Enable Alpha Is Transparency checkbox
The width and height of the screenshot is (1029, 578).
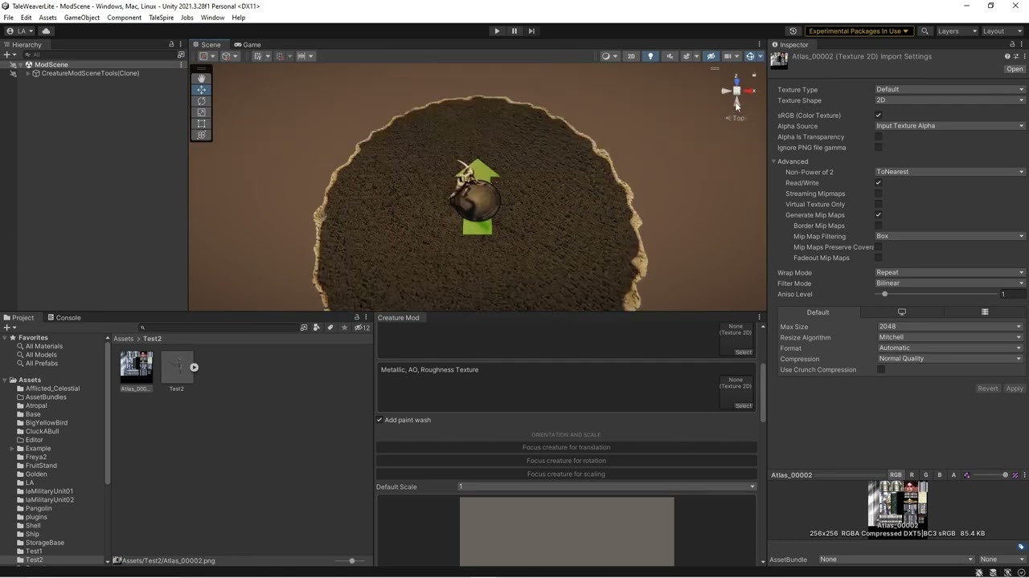click(879, 137)
